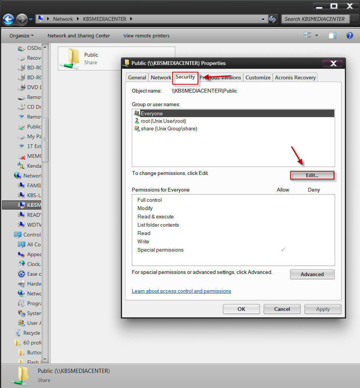Click the Search KBSMEDIACENTER box
This screenshot has width=360, height=388.
315,19
